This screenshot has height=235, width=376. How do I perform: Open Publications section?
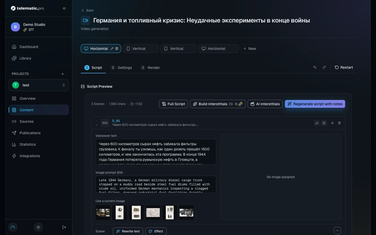pos(39,133)
